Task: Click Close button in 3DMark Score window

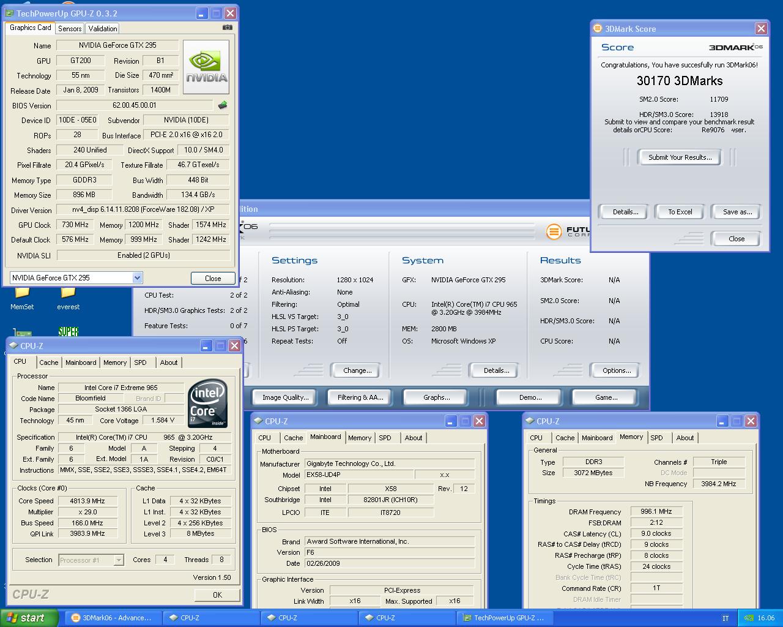Action: [737, 239]
